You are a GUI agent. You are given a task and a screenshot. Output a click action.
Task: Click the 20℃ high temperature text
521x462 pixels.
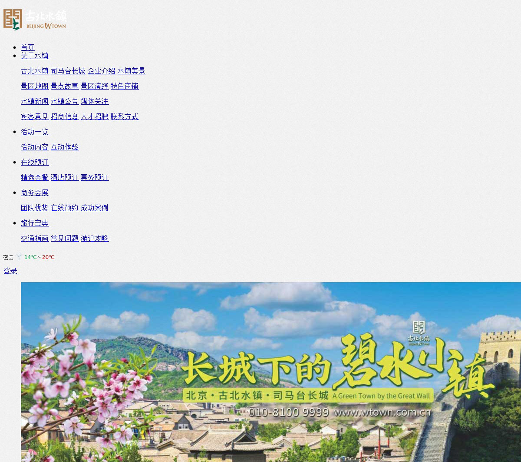(48, 257)
